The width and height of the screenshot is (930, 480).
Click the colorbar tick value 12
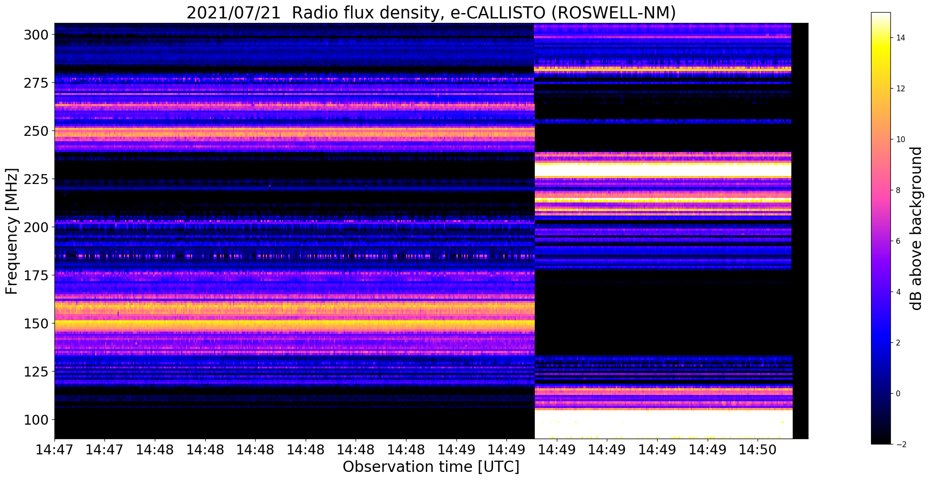pyautogui.click(x=901, y=89)
